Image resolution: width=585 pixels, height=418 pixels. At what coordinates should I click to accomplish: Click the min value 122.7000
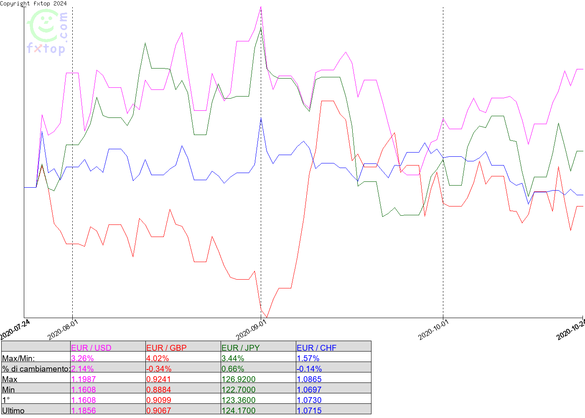(x=239, y=390)
